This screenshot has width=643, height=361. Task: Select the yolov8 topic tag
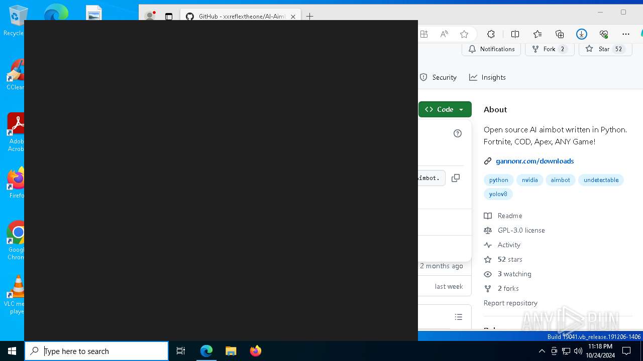[498, 194]
